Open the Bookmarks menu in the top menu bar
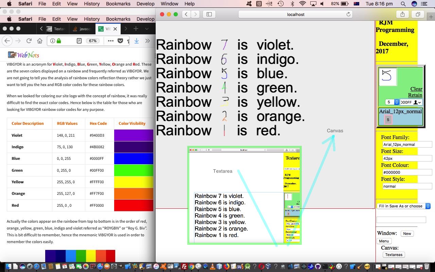The width and height of the screenshot is (435, 272). (118, 4)
